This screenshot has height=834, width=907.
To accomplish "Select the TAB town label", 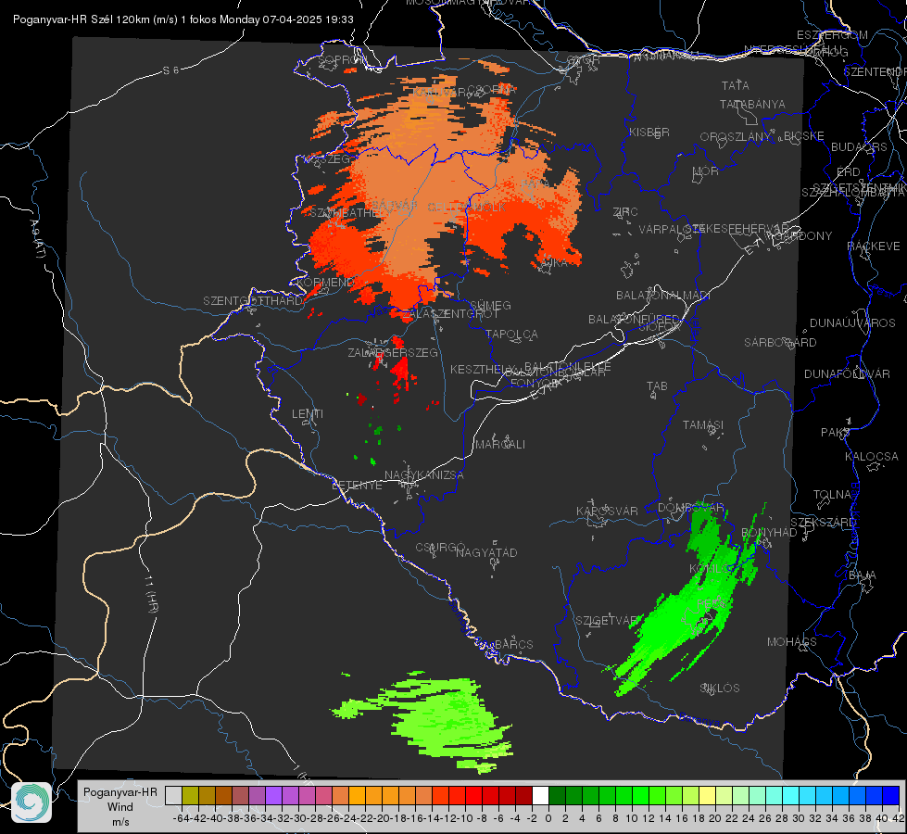I will pos(657,386).
